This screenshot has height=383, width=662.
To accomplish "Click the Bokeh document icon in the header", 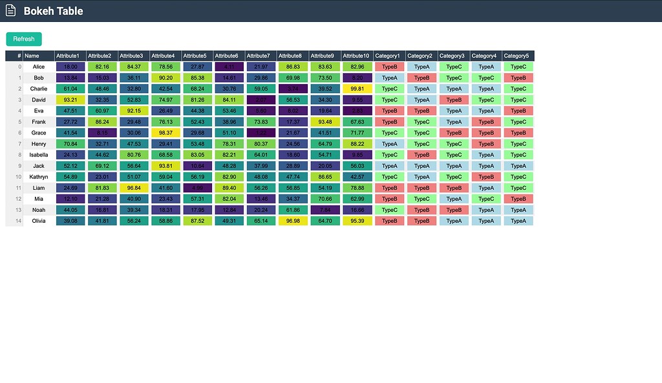I will 10,10.
